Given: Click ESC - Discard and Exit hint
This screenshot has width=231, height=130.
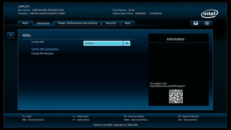Looking at the screenshot, I should point(33,120).
